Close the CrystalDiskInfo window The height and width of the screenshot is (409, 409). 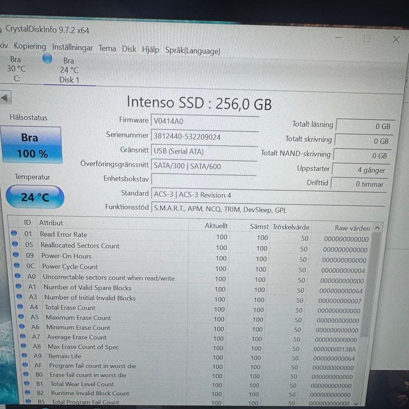tap(396, 39)
